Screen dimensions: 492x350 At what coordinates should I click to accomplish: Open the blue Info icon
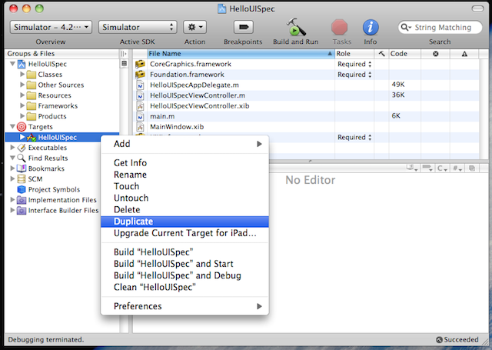click(371, 28)
